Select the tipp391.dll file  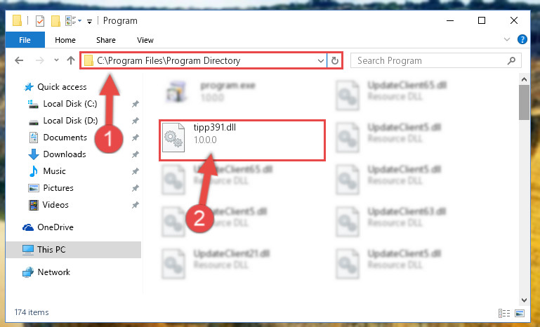242,140
